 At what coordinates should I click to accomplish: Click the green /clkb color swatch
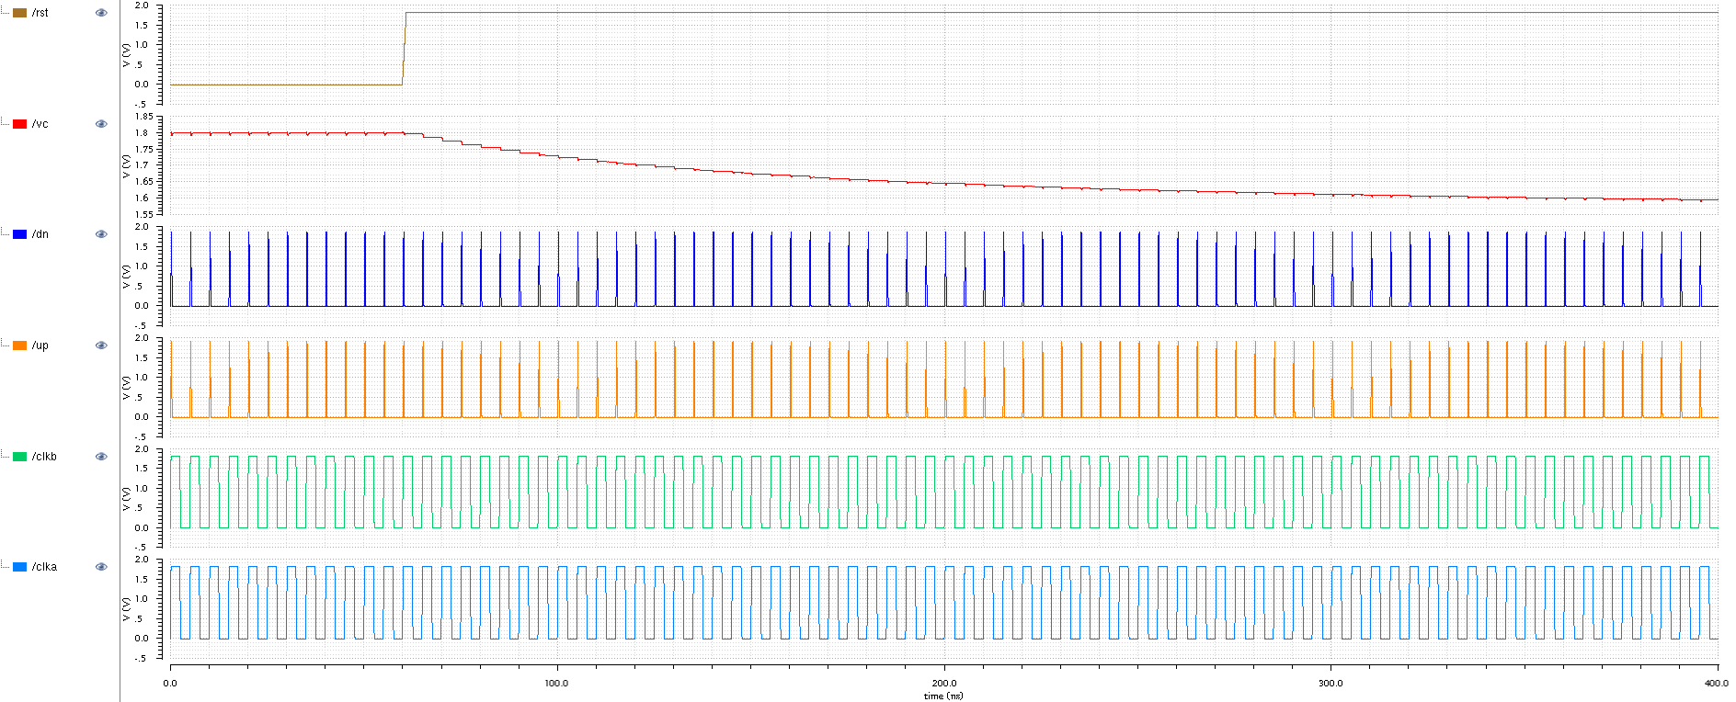click(x=19, y=457)
